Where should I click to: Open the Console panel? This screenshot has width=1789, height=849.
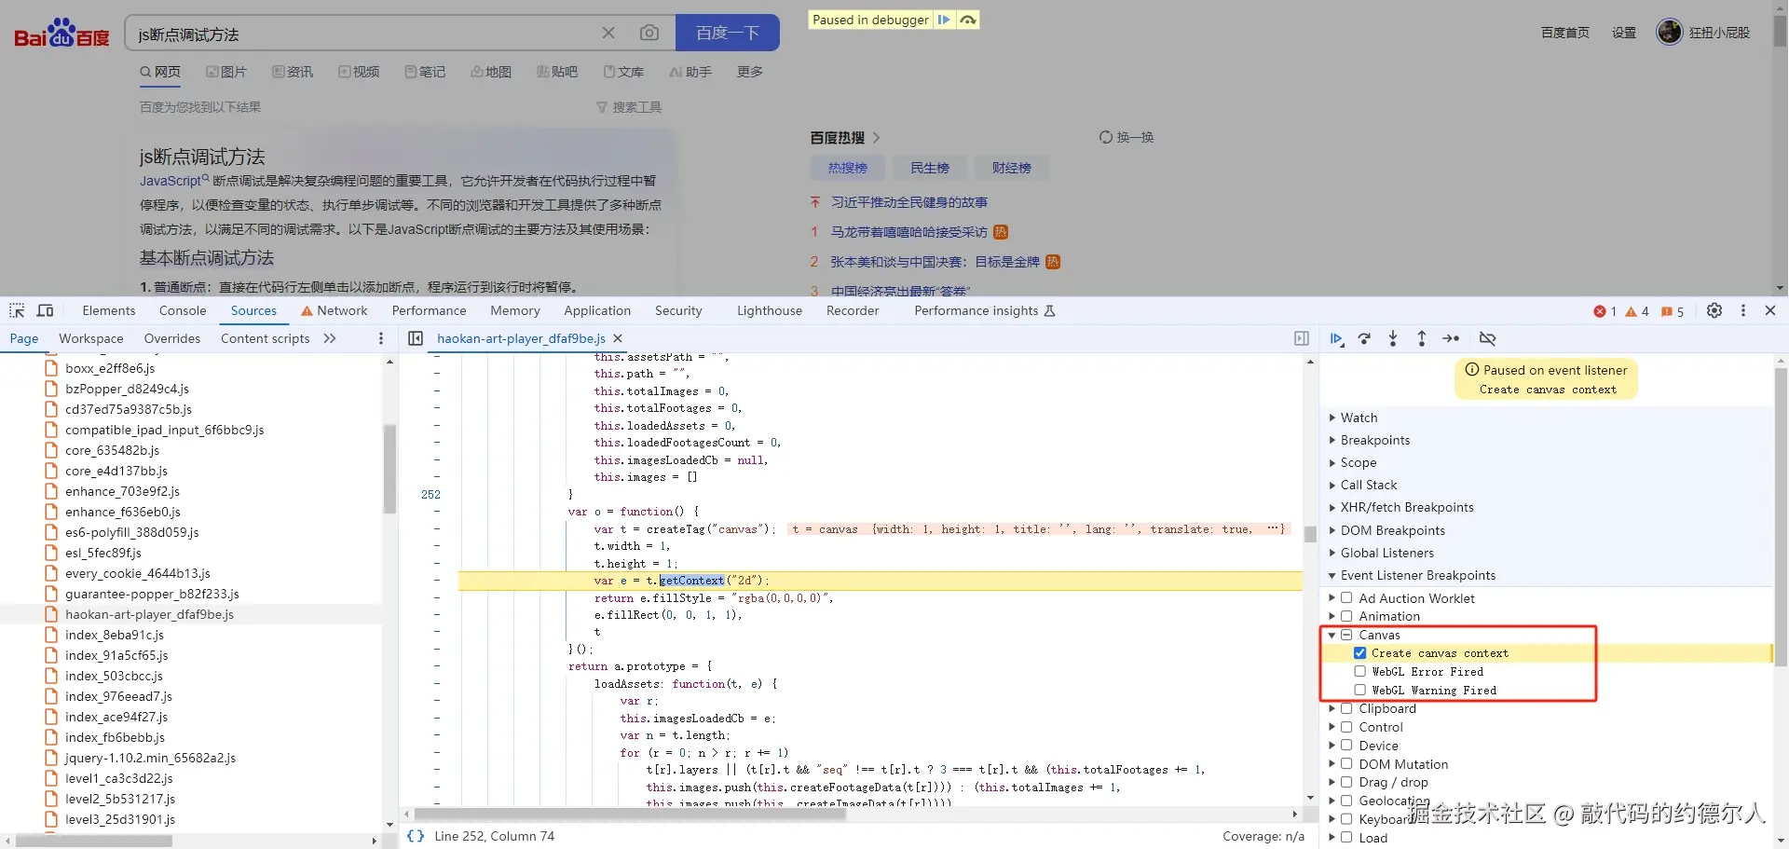tap(182, 310)
